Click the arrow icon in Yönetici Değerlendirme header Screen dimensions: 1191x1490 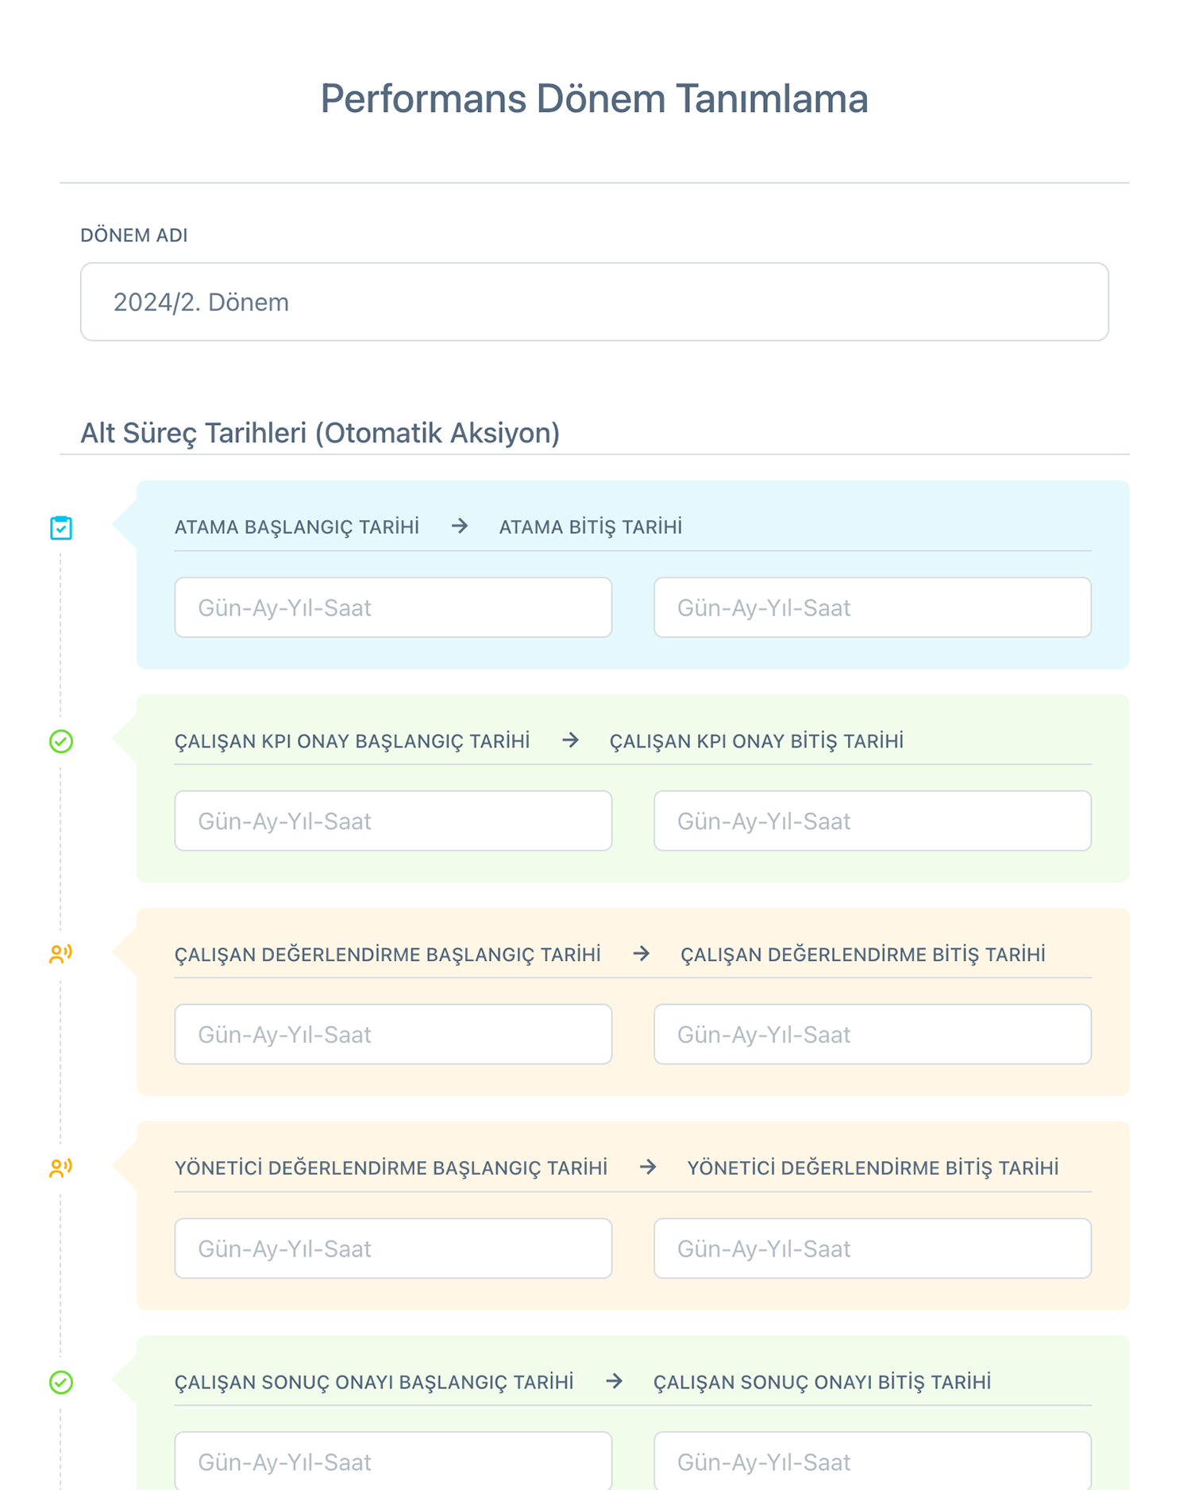pyautogui.click(x=648, y=1167)
